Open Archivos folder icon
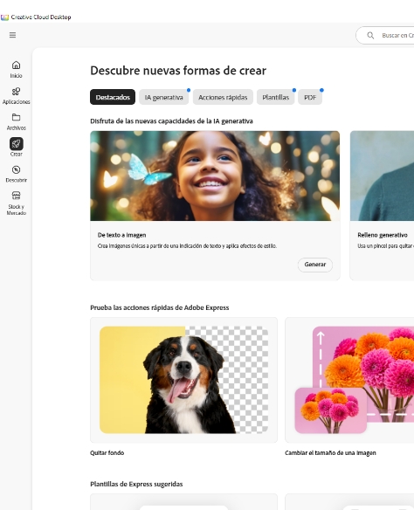The width and height of the screenshot is (414, 510). [16, 117]
